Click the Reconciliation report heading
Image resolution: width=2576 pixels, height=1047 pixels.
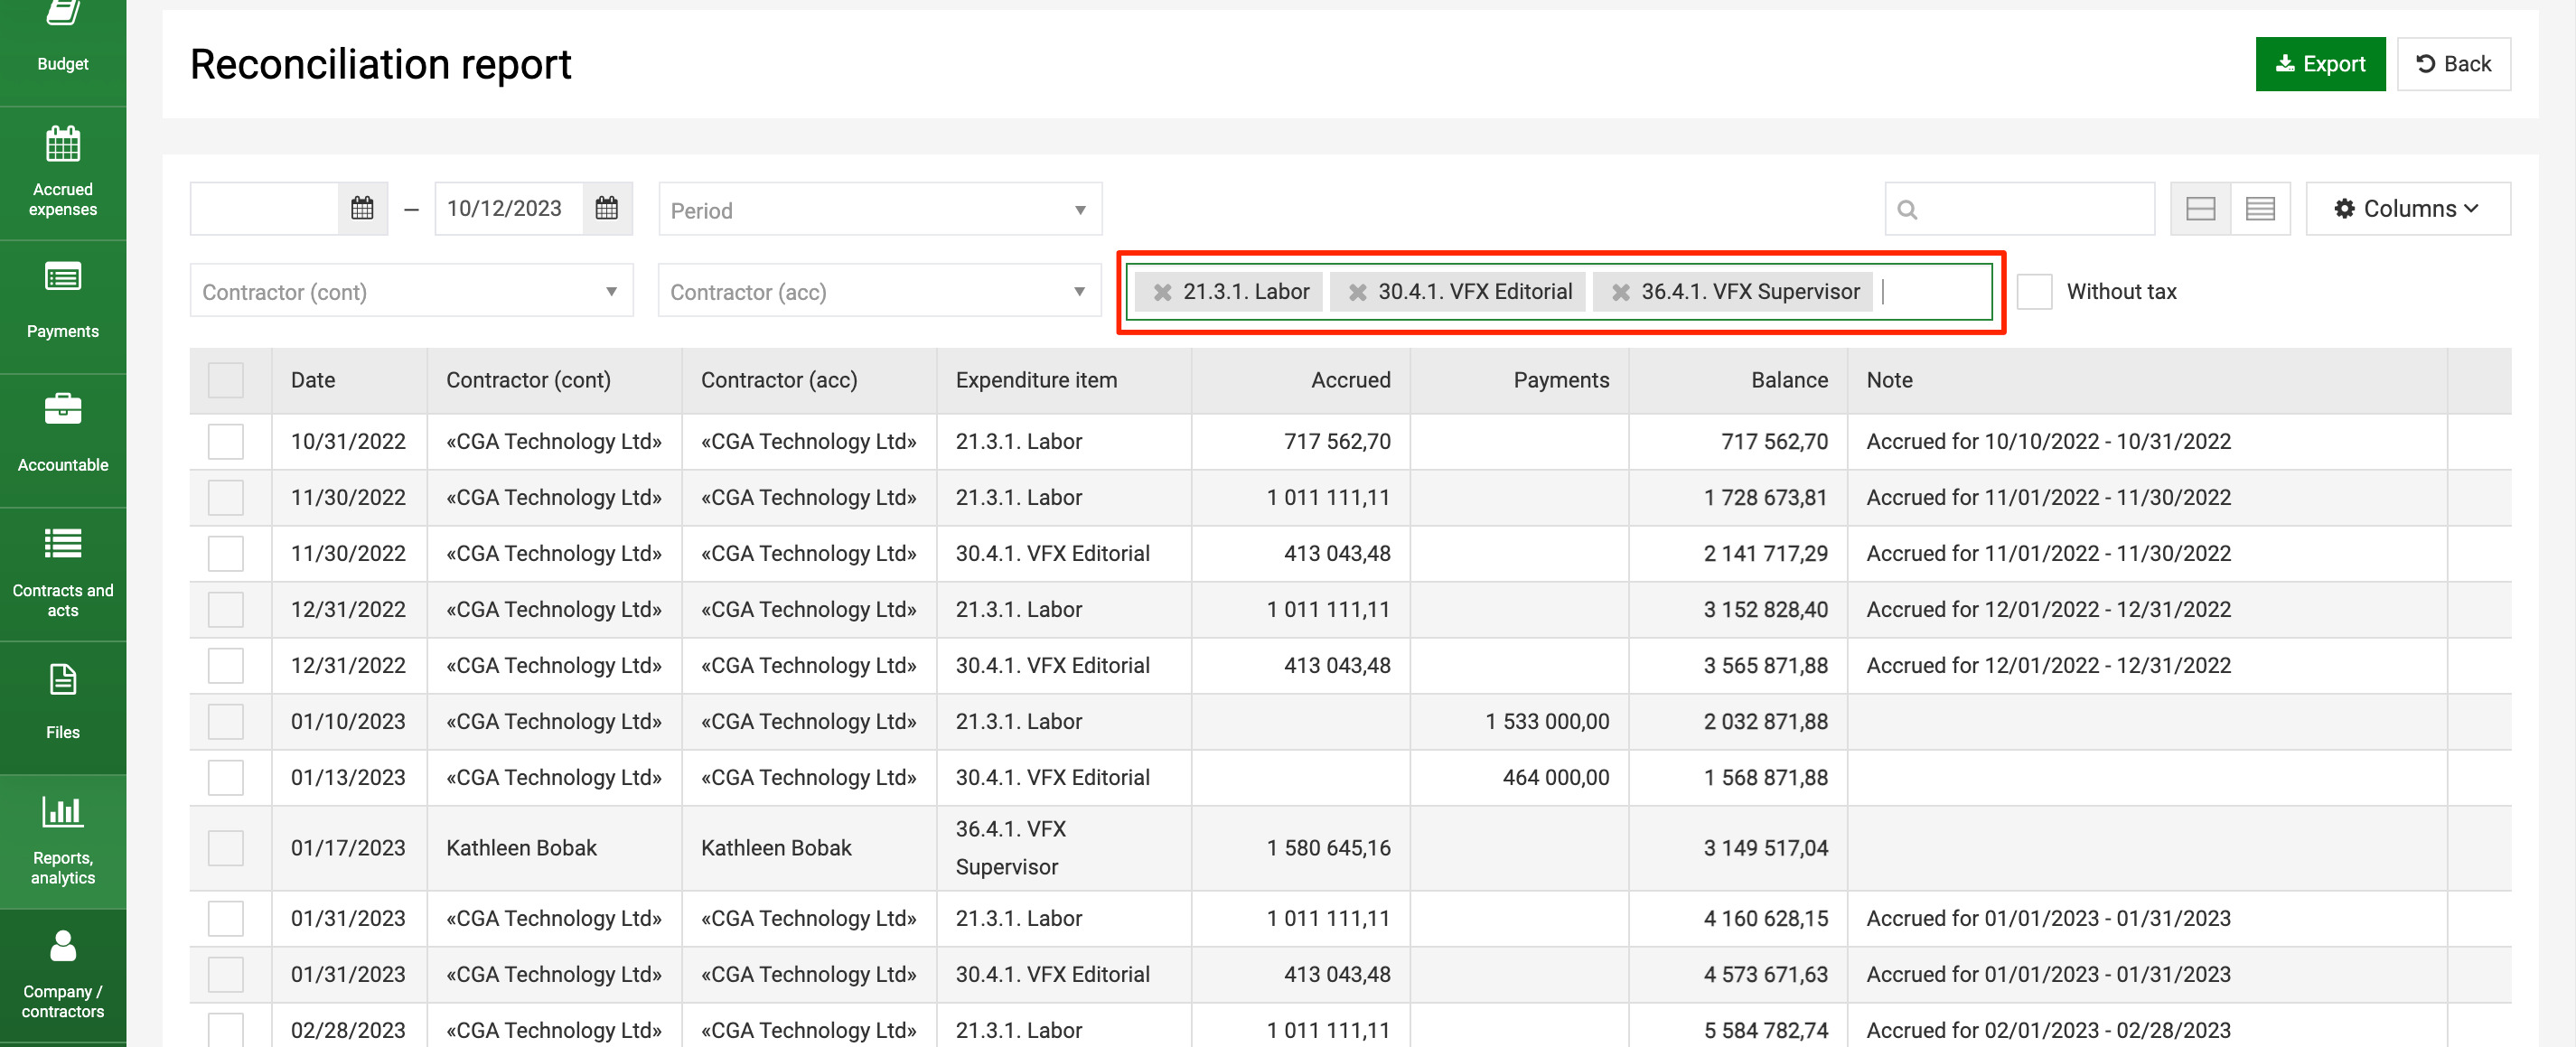[x=380, y=64]
